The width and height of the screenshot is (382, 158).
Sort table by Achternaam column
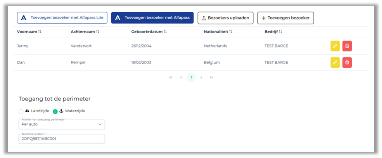[98, 31]
